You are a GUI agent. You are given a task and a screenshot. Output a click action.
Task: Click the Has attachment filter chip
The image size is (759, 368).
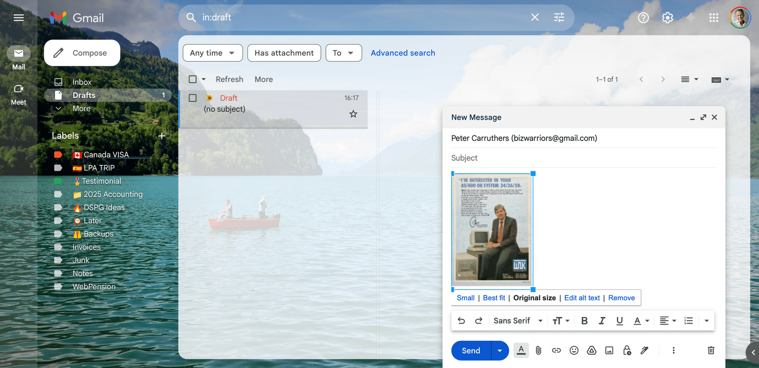pos(284,53)
